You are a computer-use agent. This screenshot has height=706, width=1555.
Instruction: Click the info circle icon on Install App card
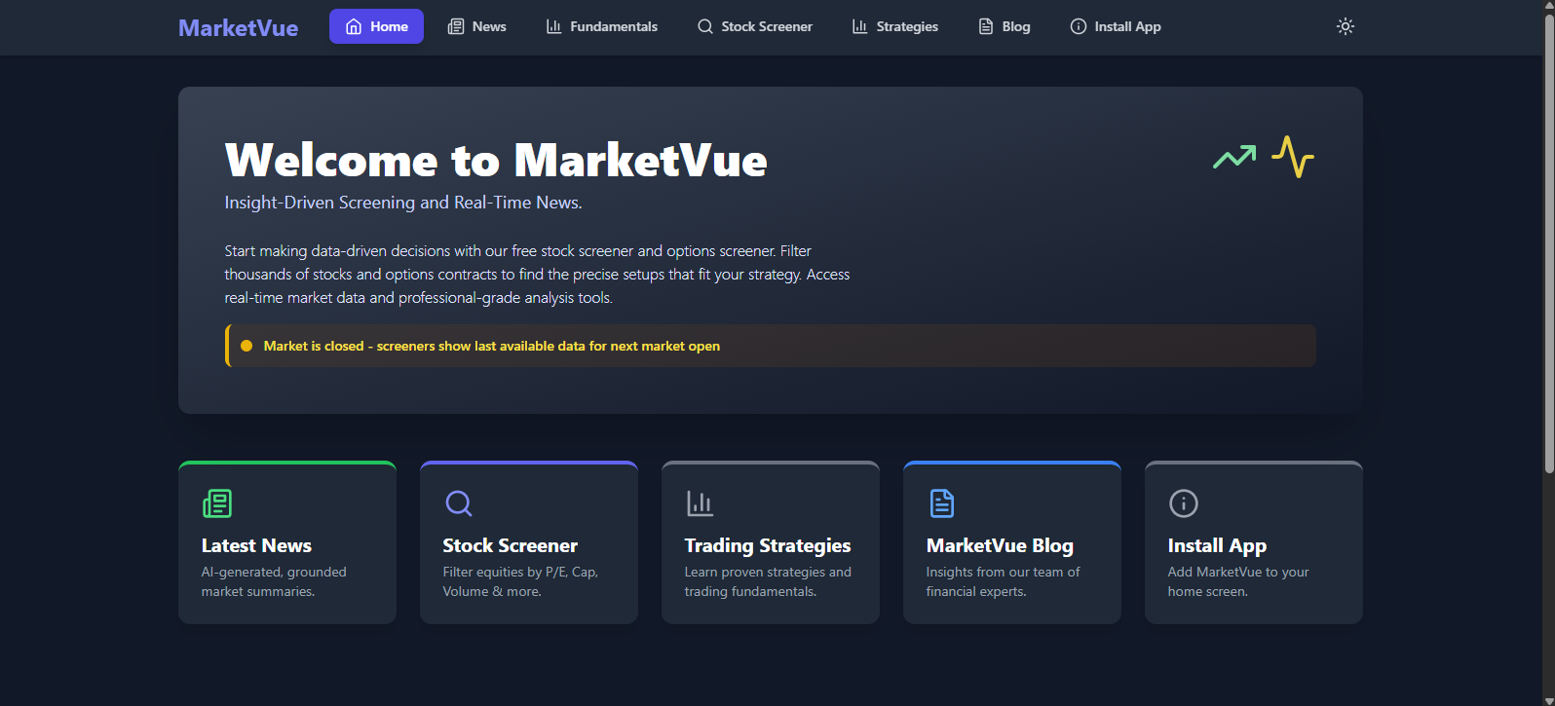(1183, 503)
